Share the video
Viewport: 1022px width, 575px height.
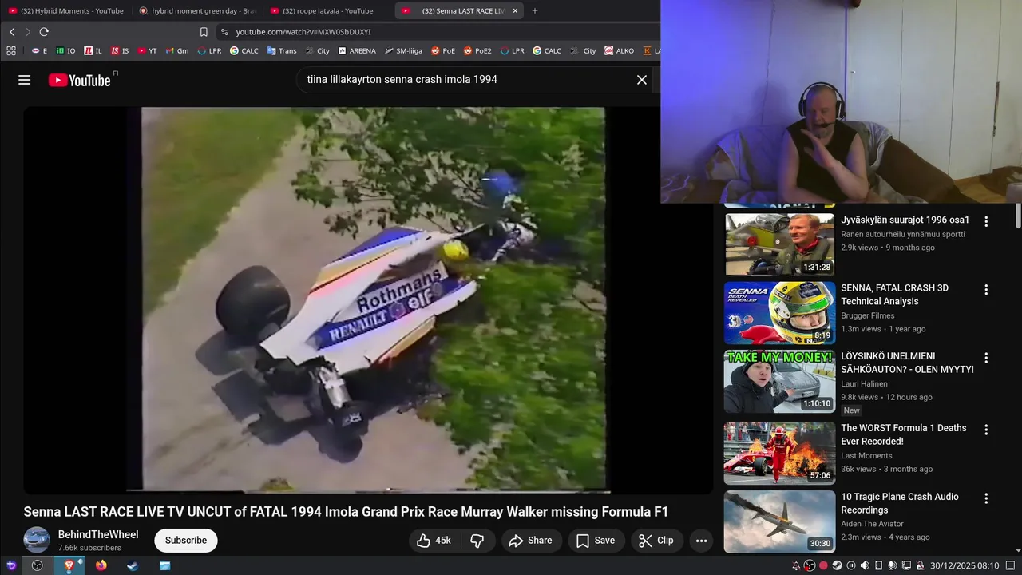click(532, 541)
